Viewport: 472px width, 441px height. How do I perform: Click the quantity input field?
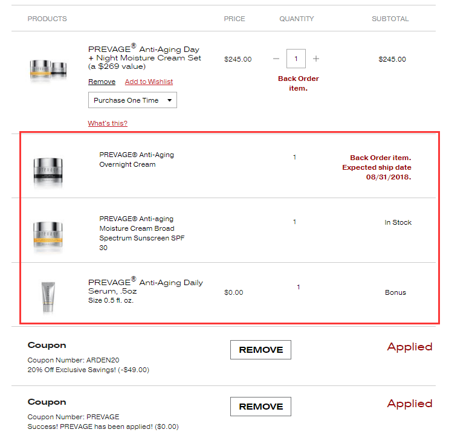click(296, 59)
